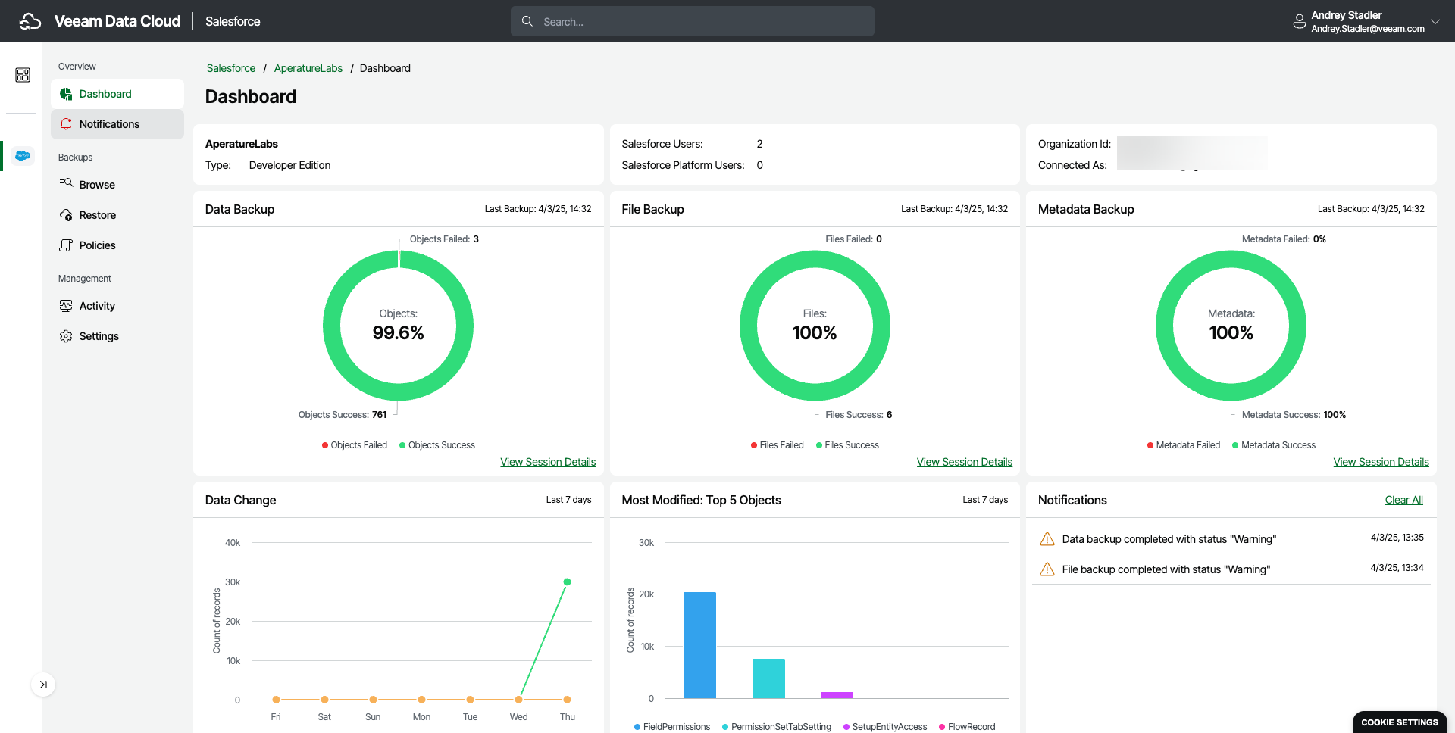Click the Restore icon in sidebar
This screenshot has width=1455, height=733.
point(67,215)
